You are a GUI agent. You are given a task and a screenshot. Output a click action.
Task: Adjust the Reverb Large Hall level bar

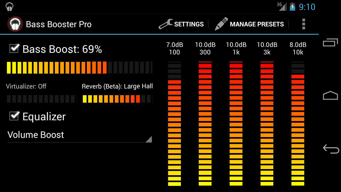[x=117, y=99]
